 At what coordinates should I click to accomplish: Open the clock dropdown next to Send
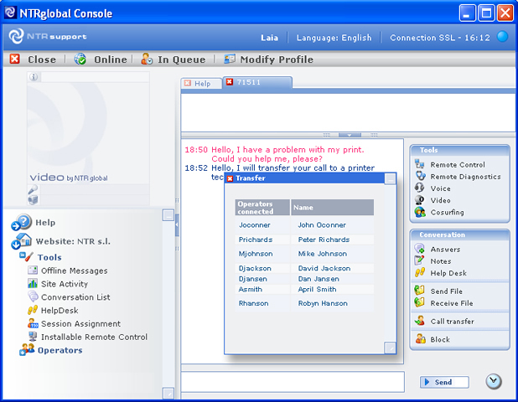pos(494,382)
